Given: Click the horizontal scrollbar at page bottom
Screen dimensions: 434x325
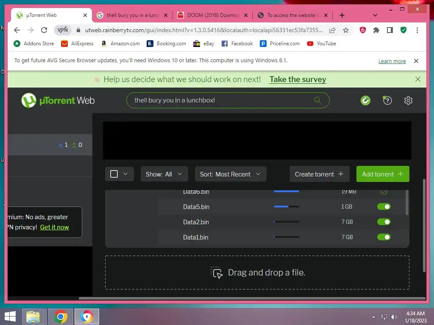Looking at the screenshot, I should 252,298.
